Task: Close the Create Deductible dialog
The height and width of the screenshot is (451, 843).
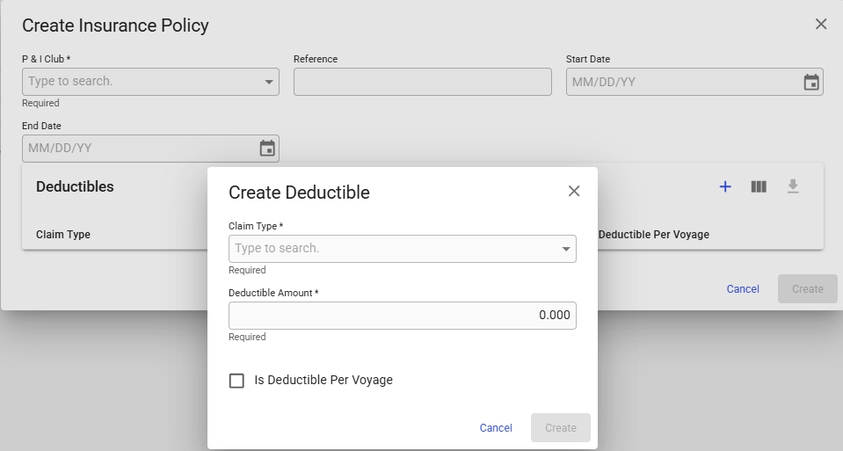Action: (574, 191)
